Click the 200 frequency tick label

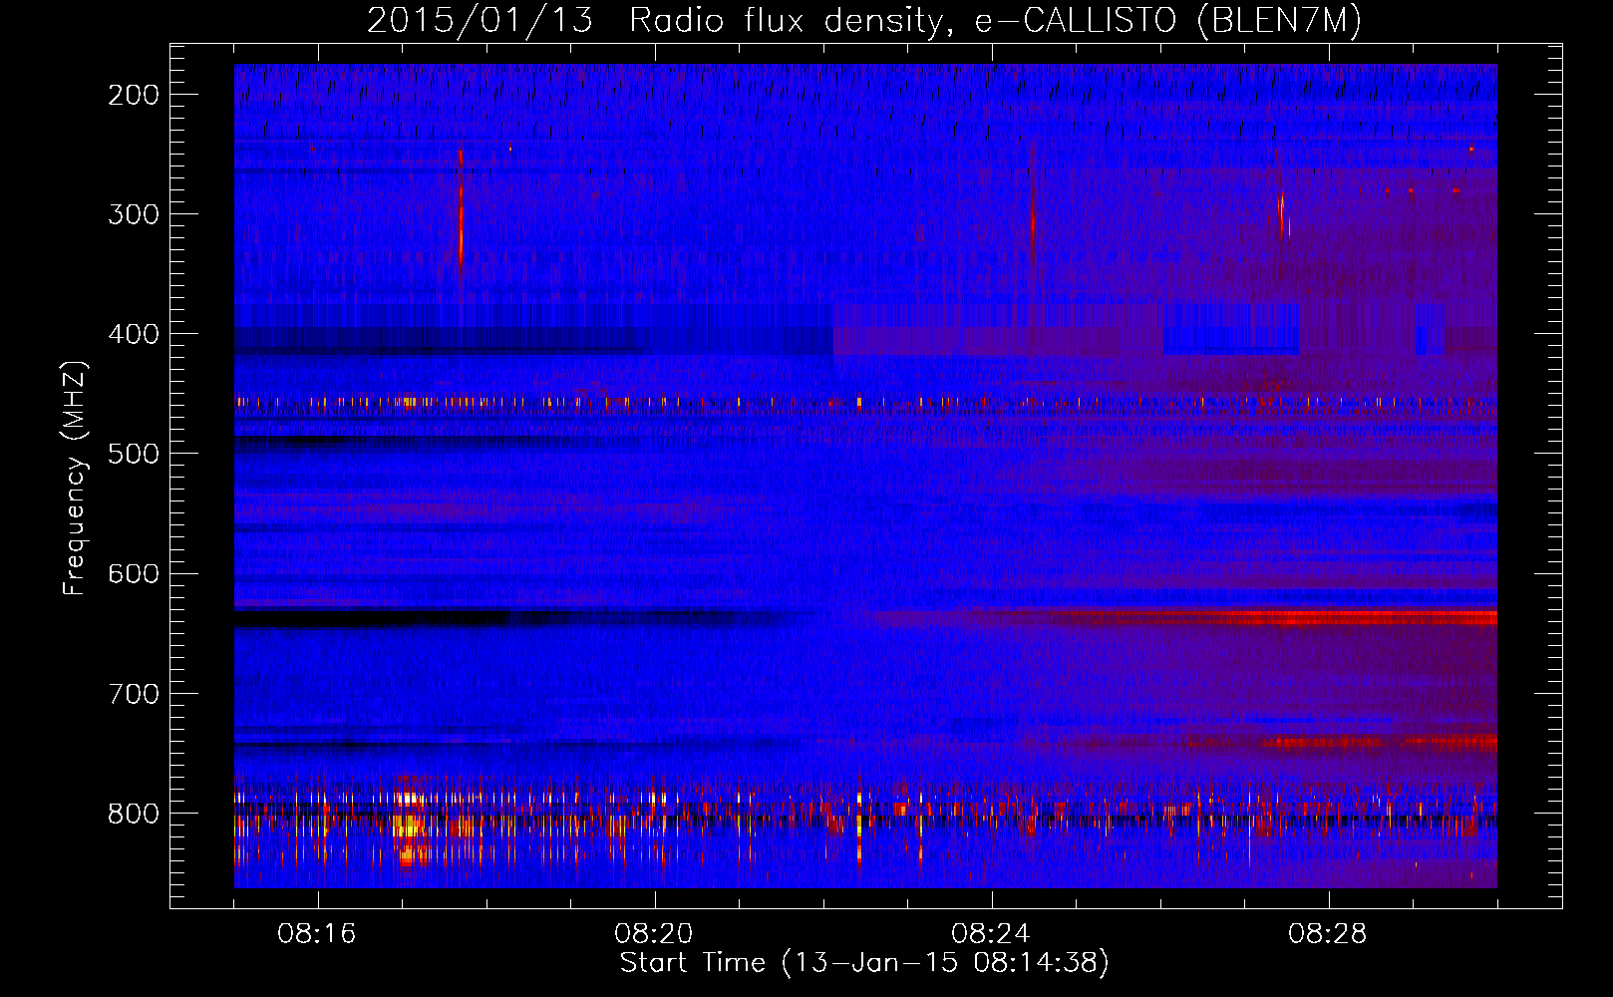click(x=134, y=95)
